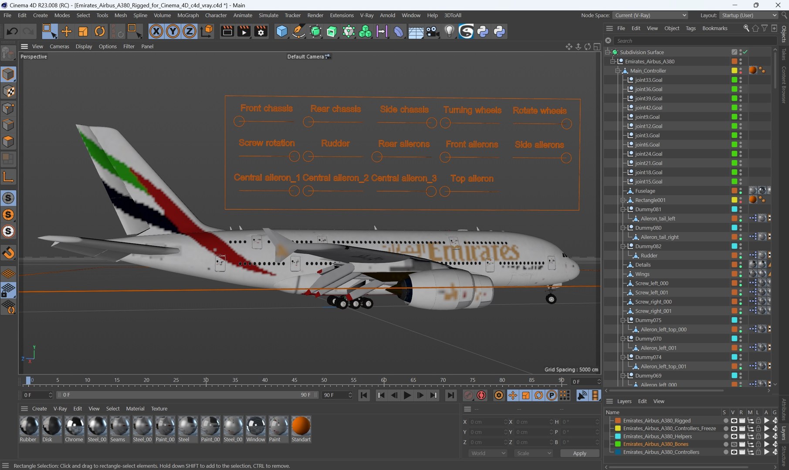Image resolution: width=789 pixels, height=470 pixels.
Task: Collapse the Dummy075 tree node
Action: pyautogui.click(x=623, y=320)
